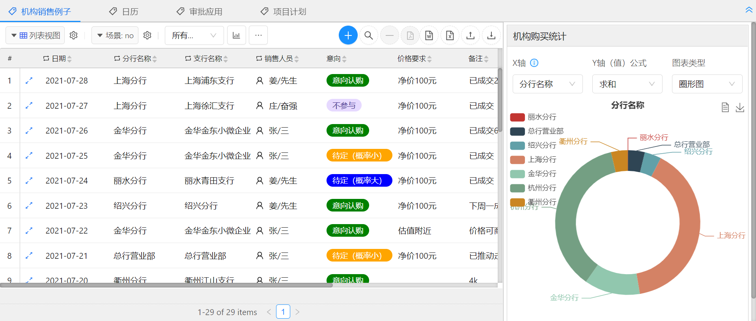
Task: Switch to 机构销售例子 tab
Action: coord(40,11)
